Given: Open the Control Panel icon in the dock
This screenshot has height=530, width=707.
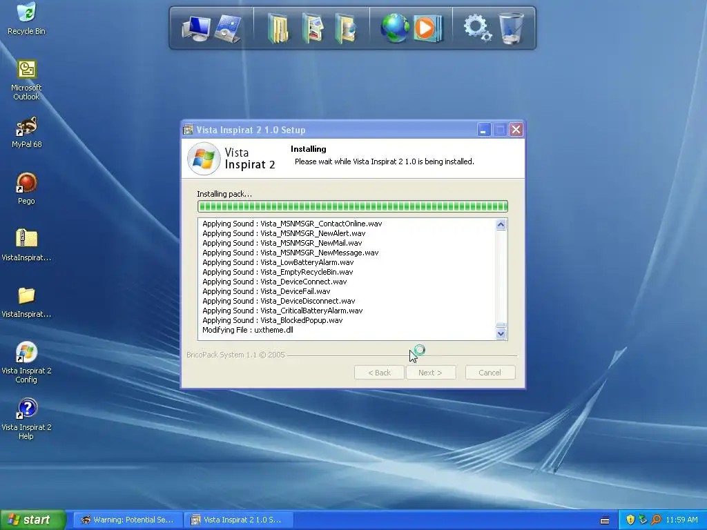Looking at the screenshot, I should coord(229,28).
